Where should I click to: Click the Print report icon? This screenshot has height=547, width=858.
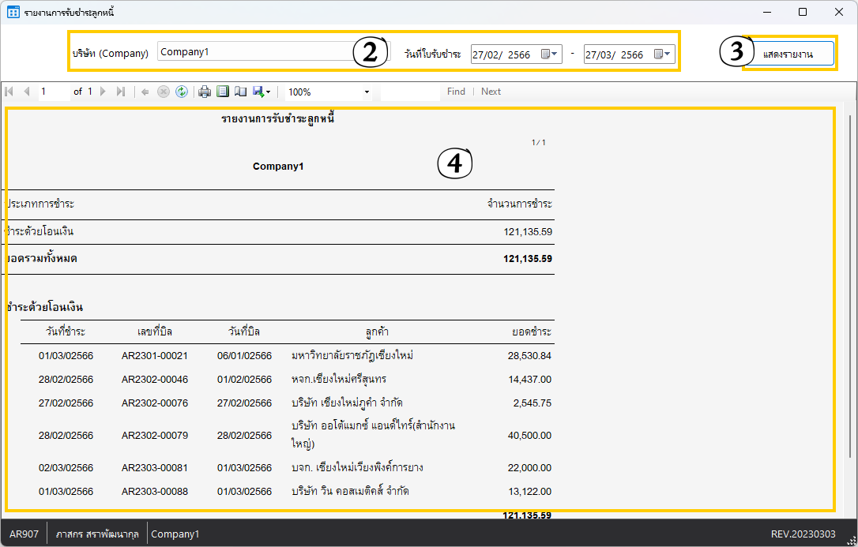click(x=205, y=92)
